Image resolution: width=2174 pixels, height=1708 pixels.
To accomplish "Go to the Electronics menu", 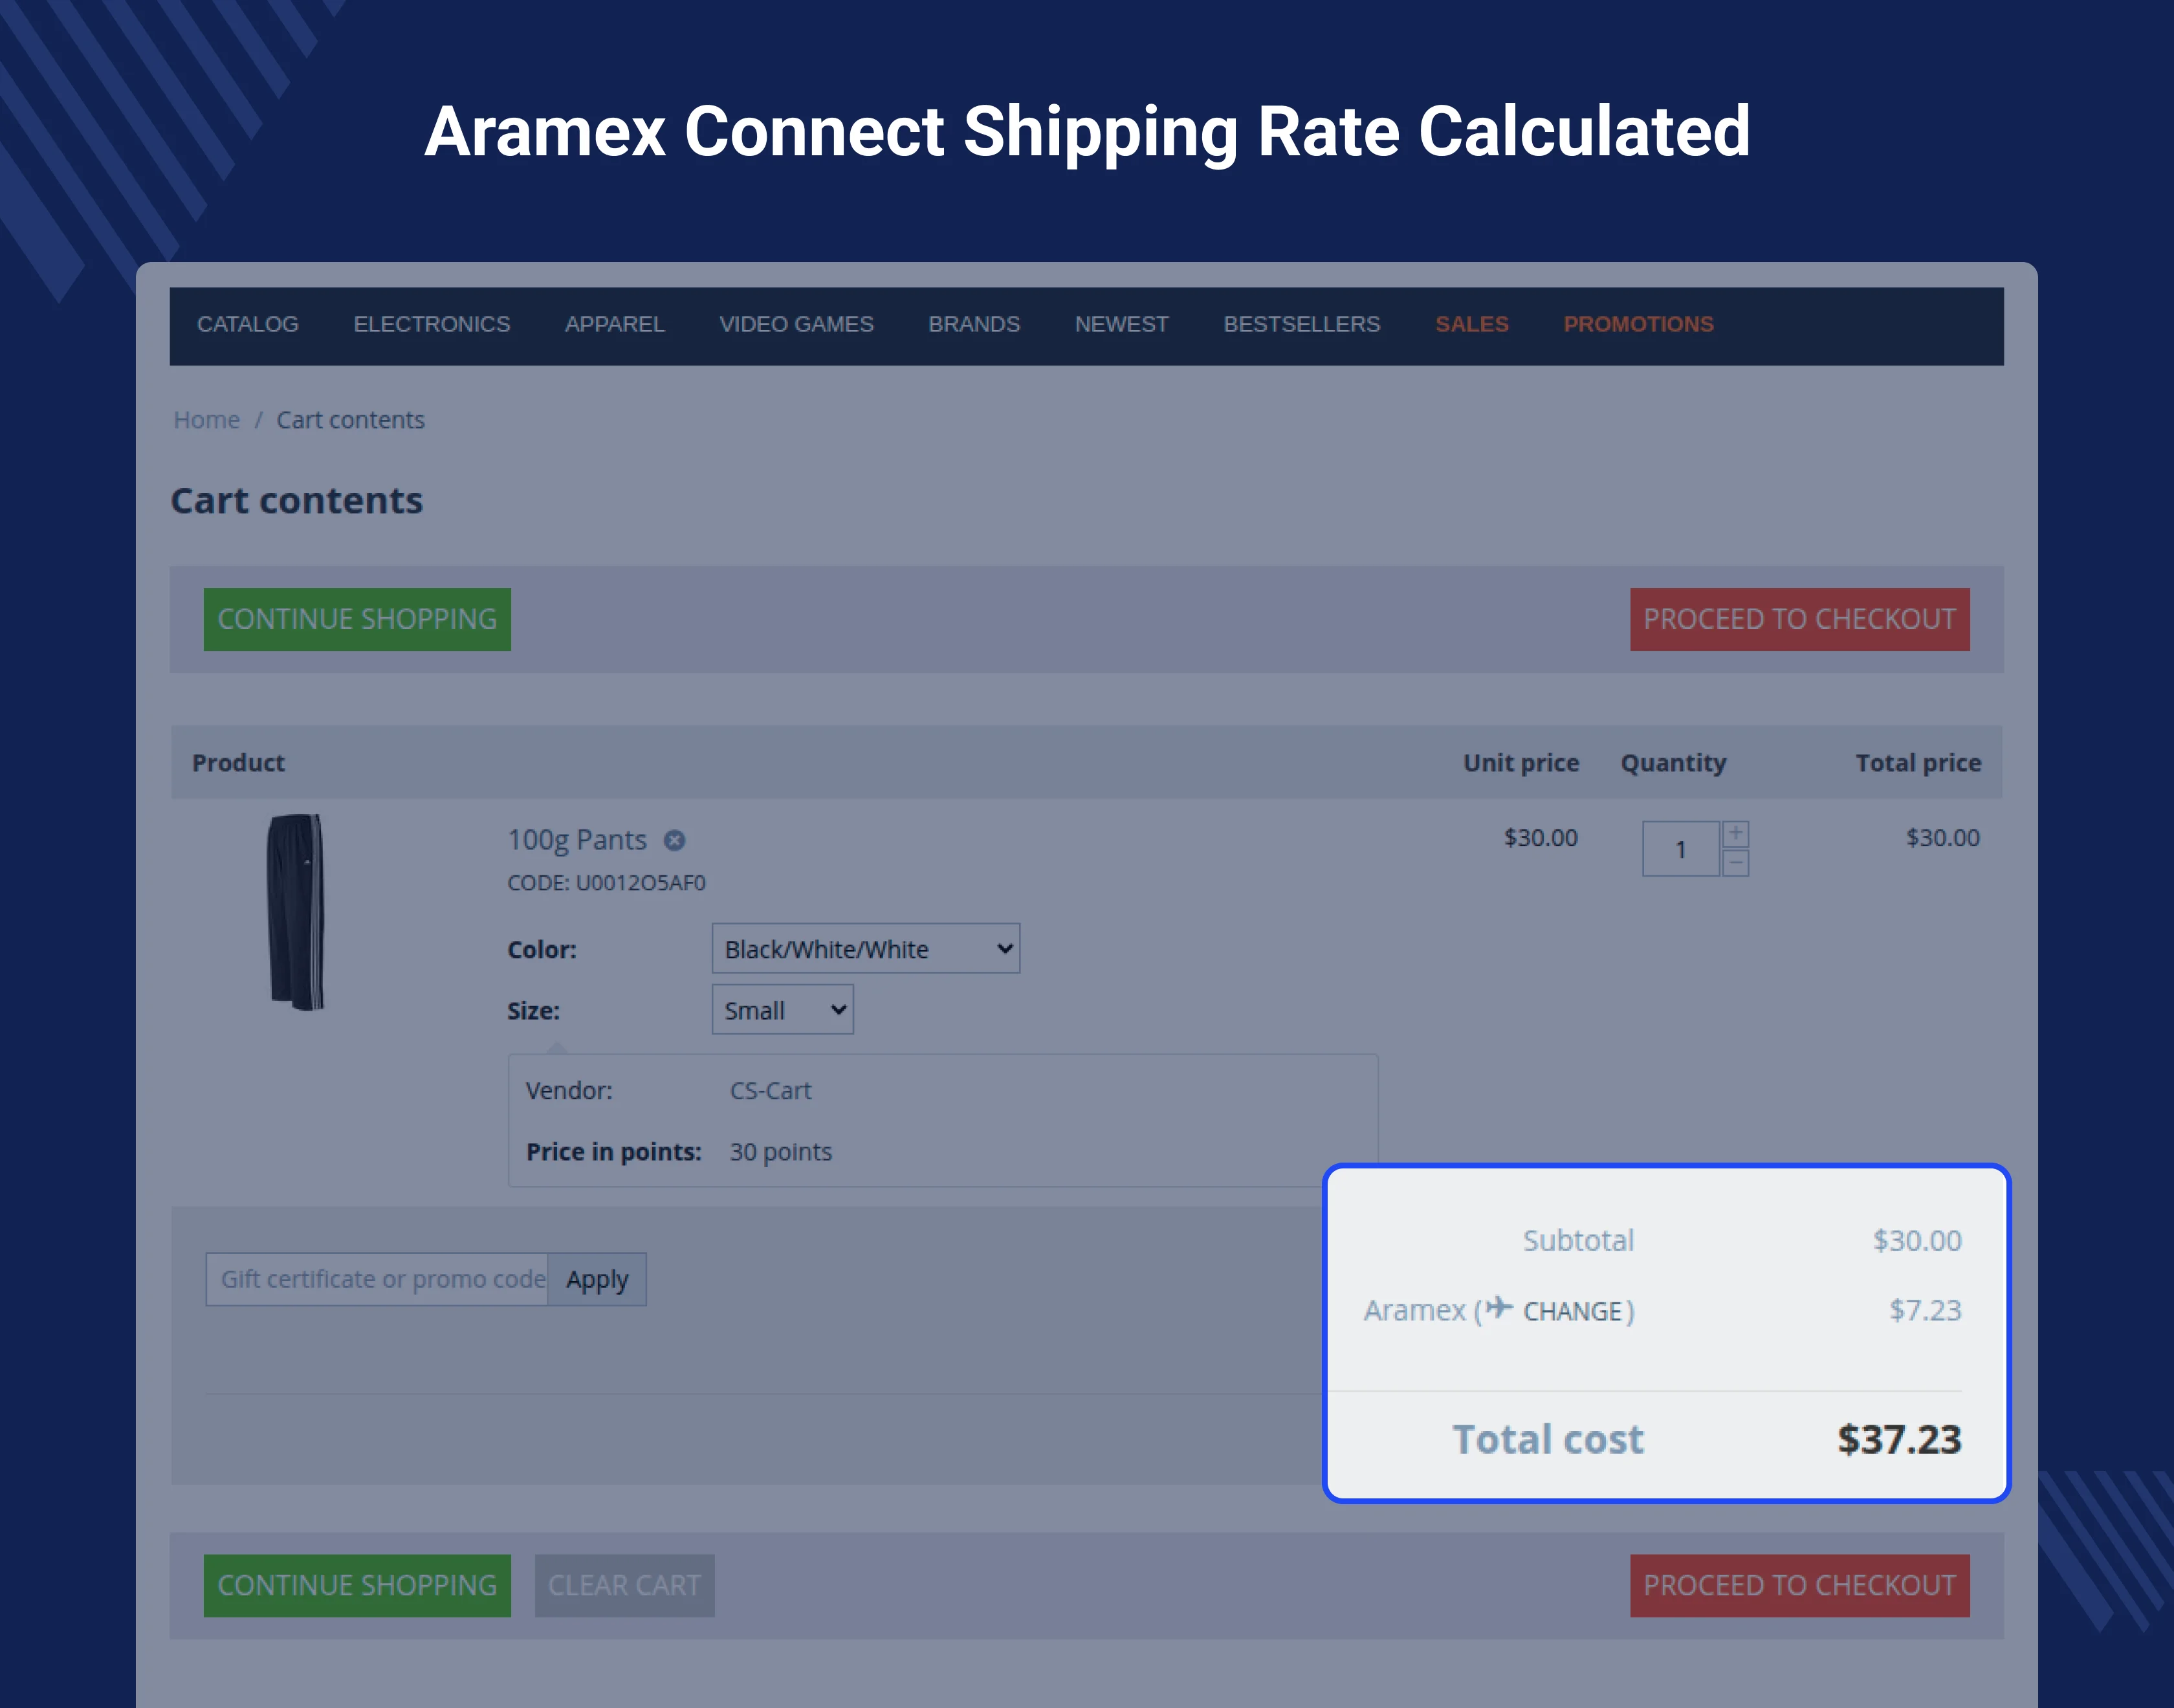I will [432, 325].
